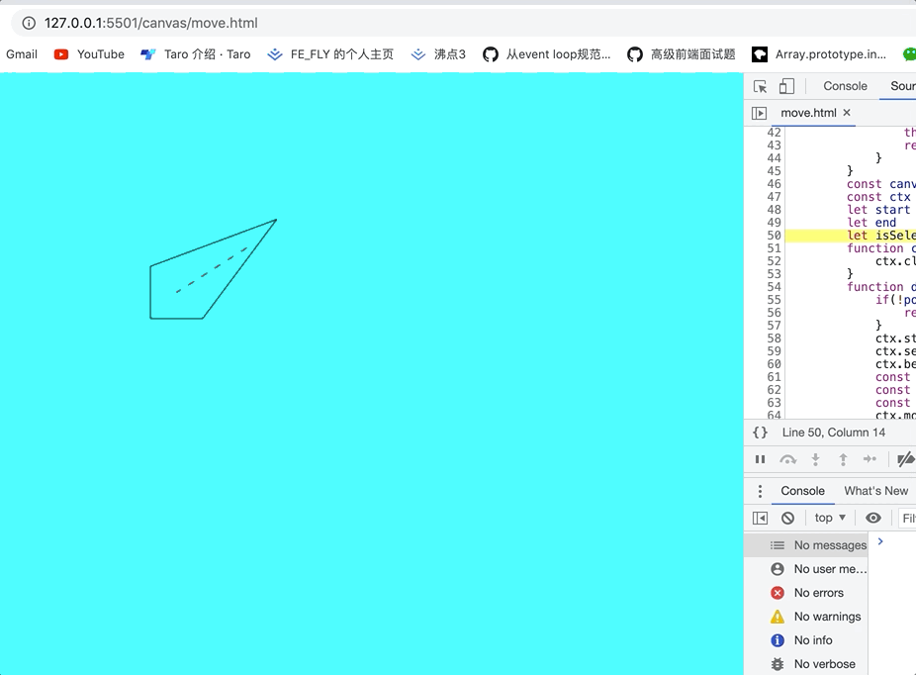Close the move.html file tab
The height and width of the screenshot is (675, 916).
click(847, 112)
